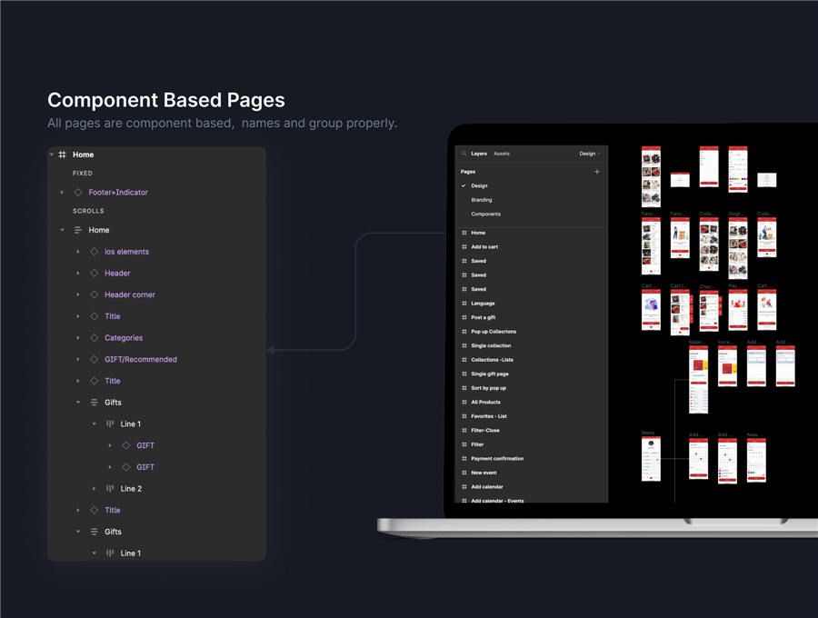Add a new page with the plus icon

(597, 172)
